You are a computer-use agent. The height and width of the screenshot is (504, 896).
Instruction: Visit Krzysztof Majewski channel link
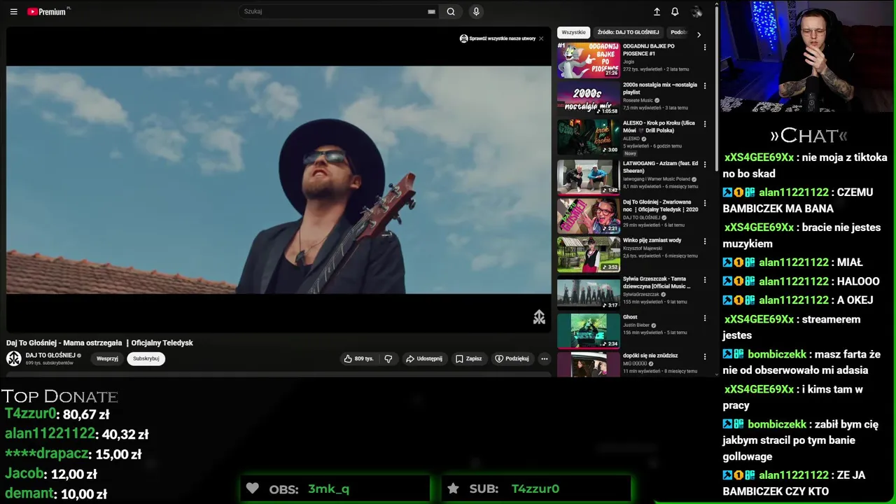[643, 248]
